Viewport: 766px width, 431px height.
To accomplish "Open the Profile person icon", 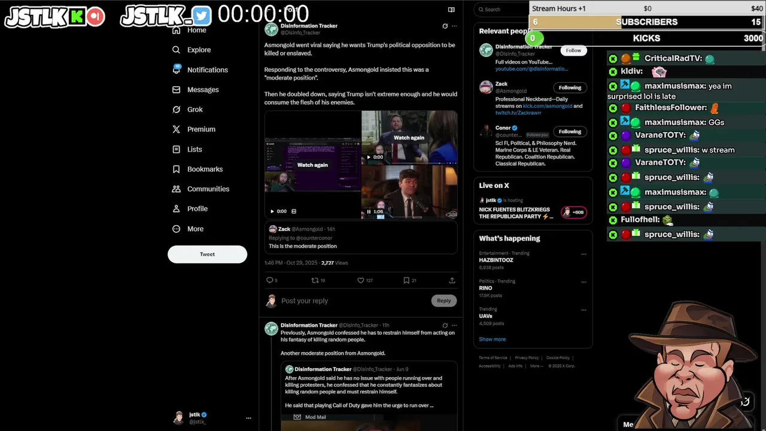I will click(176, 209).
